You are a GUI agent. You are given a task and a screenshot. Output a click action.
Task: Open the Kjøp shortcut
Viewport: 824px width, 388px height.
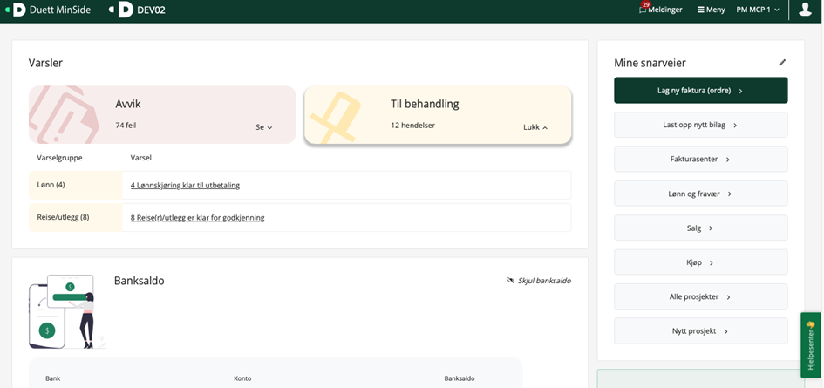(x=700, y=262)
